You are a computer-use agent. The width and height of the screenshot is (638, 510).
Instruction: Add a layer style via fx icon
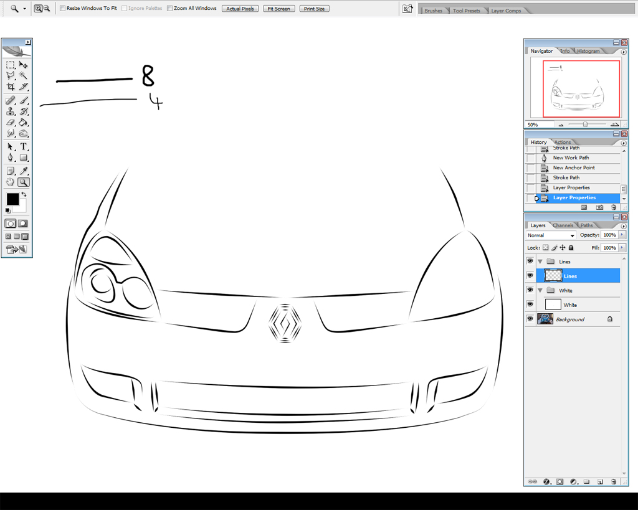pos(546,481)
